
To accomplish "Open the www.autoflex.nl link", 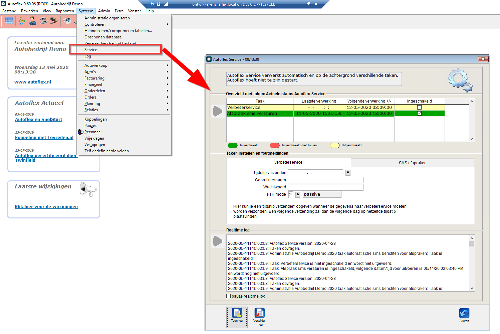I will (x=33, y=82).
